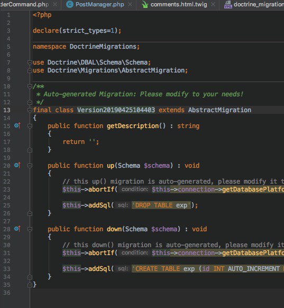Collapse the up function fold at line 20
The image size is (284, 308).
30,166
